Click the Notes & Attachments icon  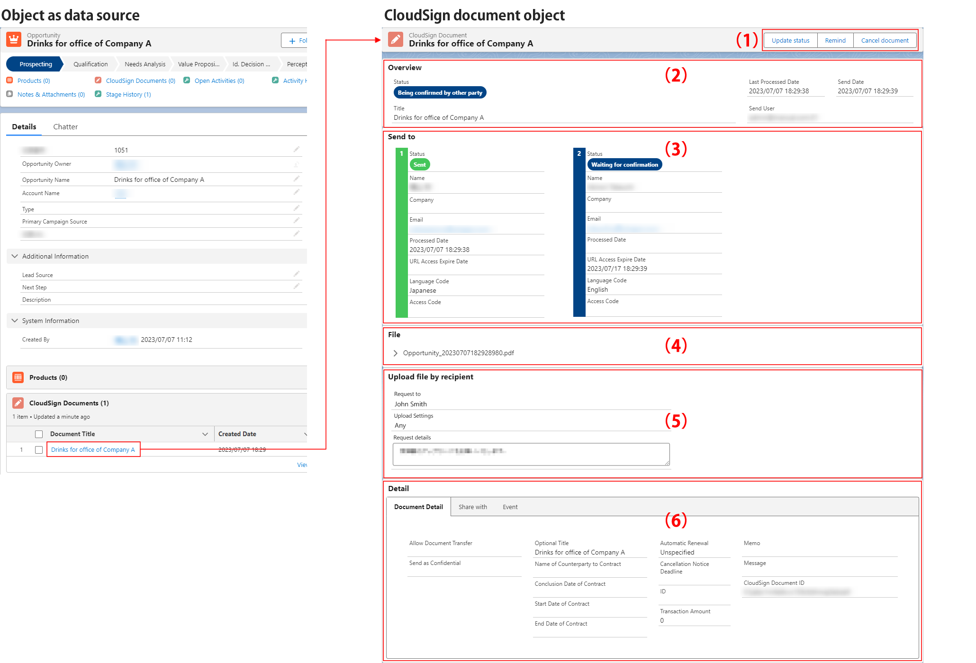pyautogui.click(x=9, y=94)
